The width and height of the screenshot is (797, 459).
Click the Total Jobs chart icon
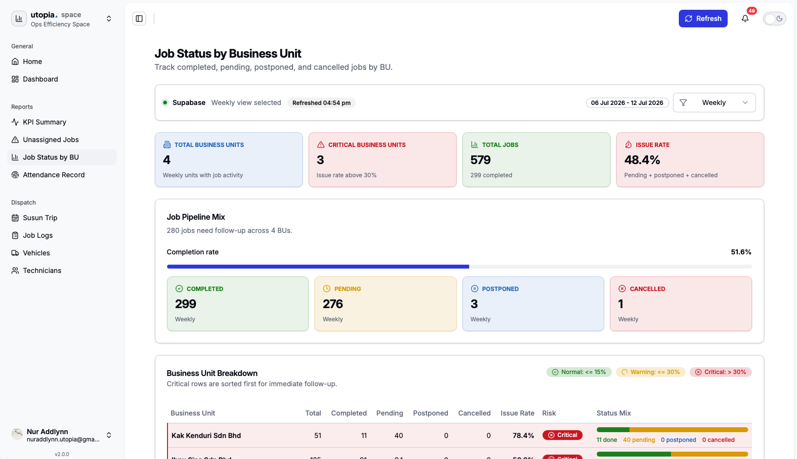coord(475,145)
